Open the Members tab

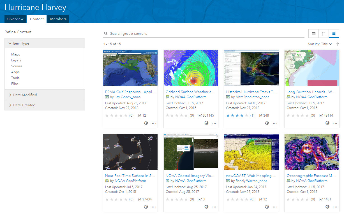click(58, 19)
